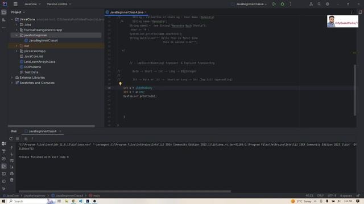
Task: Change line separator CRLF in status bar
Action: point(320,195)
